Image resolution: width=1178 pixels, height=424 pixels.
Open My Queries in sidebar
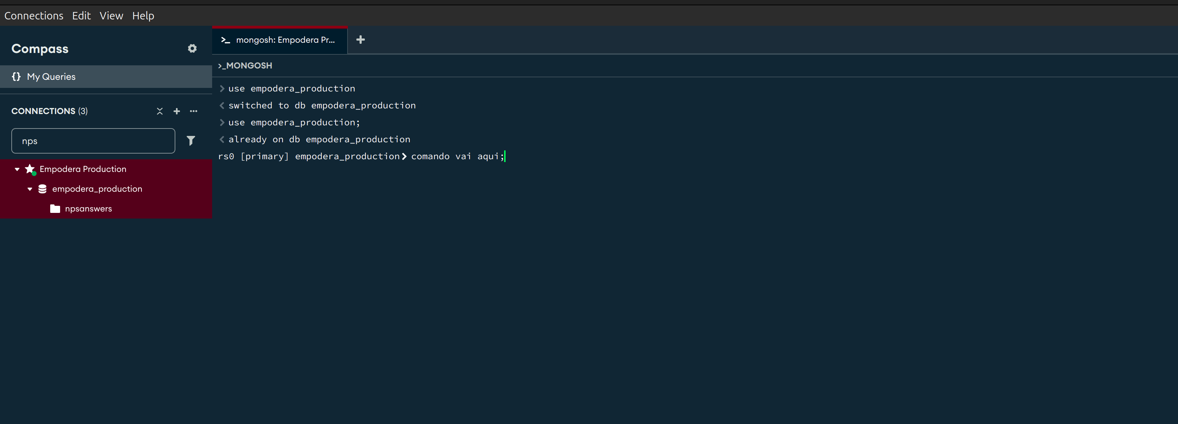(51, 77)
